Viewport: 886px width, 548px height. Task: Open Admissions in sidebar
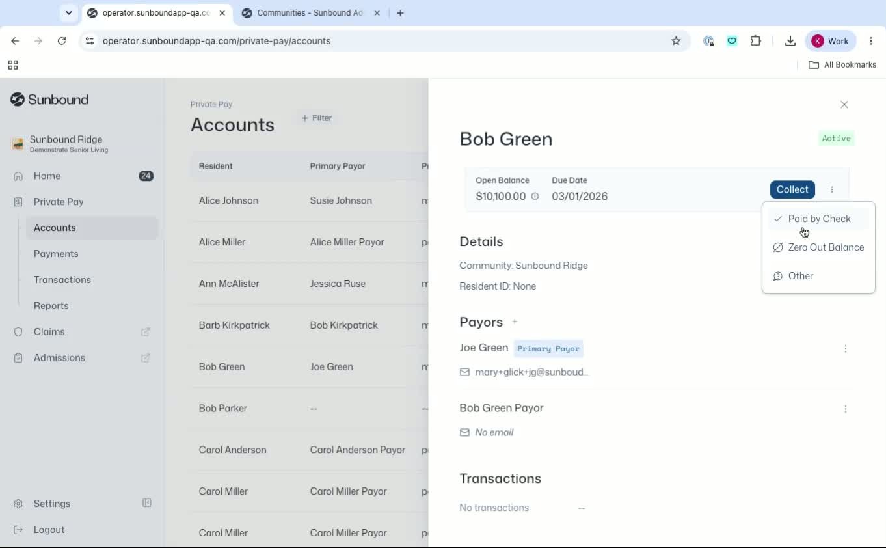[x=59, y=358]
